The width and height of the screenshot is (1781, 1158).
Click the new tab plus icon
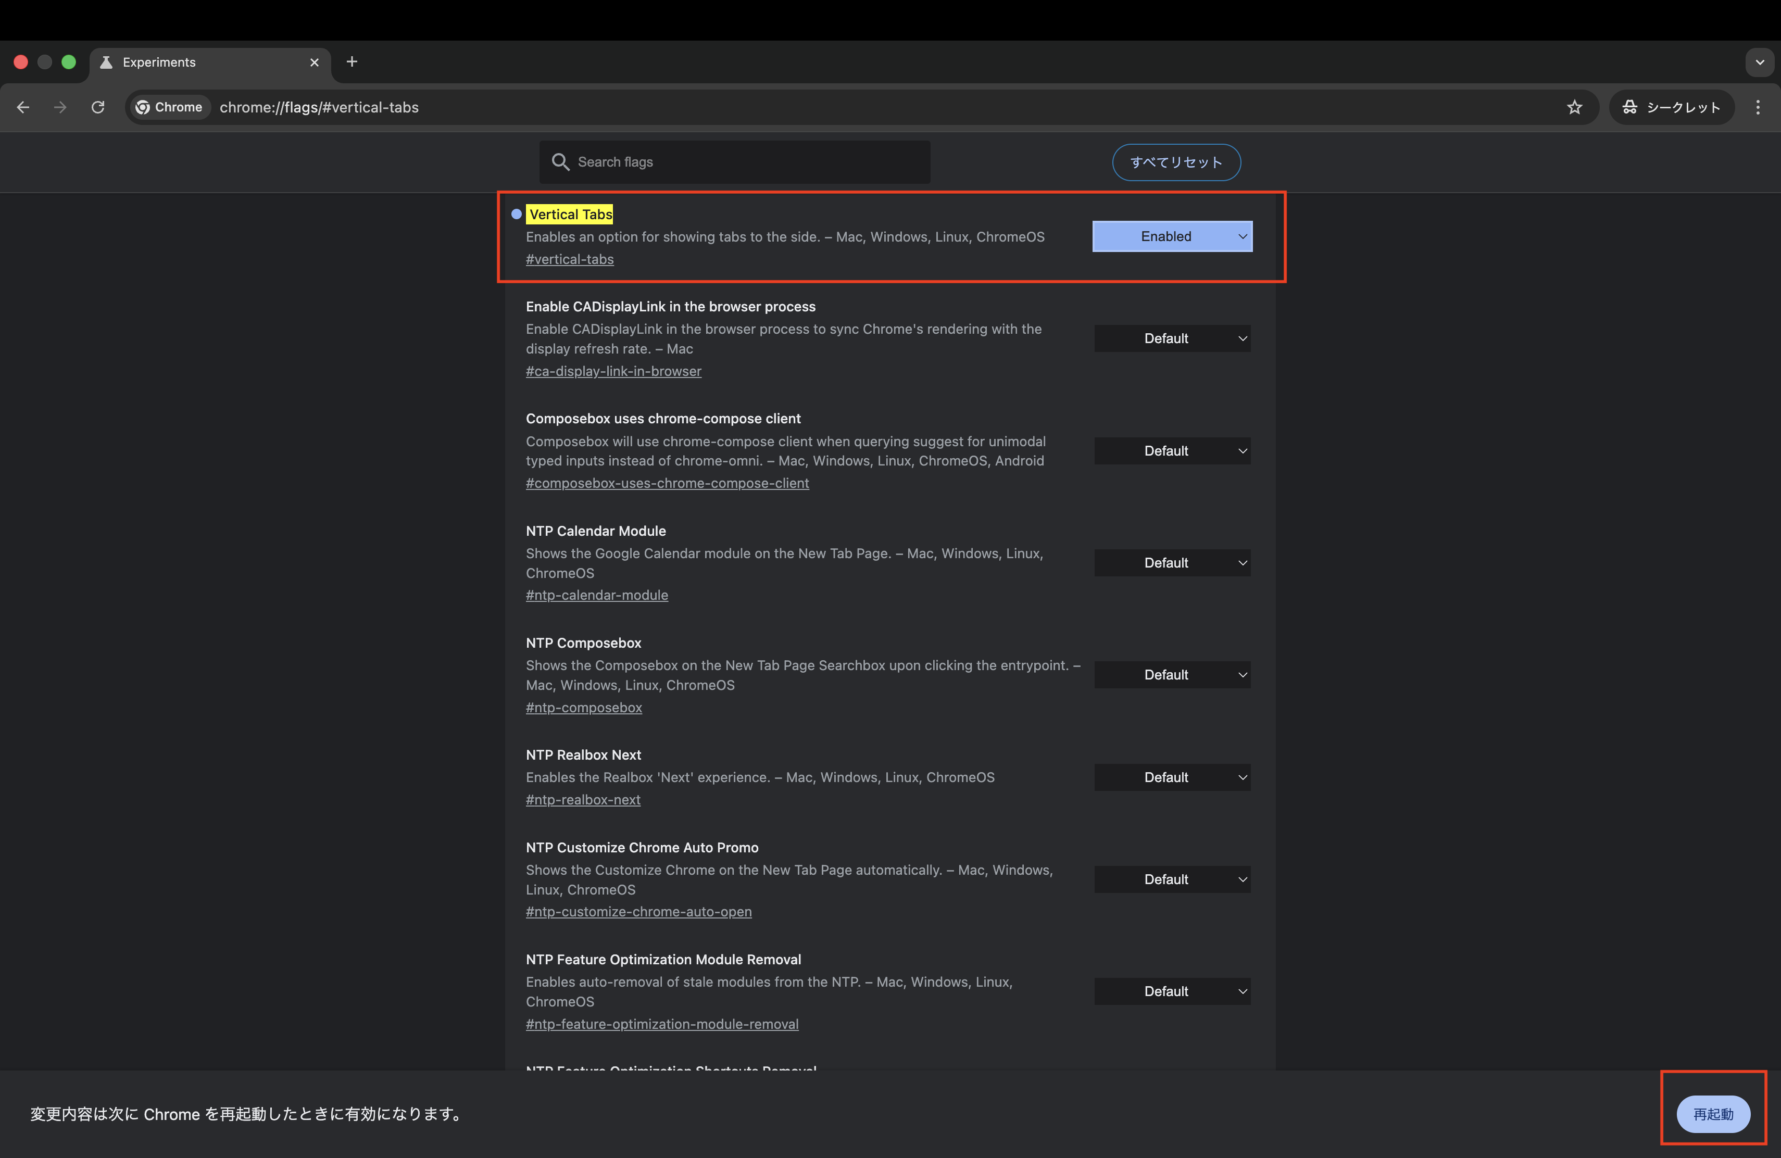(x=352, y=62)
